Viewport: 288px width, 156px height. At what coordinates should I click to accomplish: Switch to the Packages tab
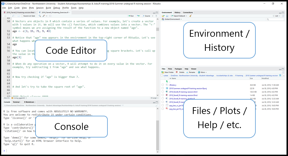pos(178,69)
